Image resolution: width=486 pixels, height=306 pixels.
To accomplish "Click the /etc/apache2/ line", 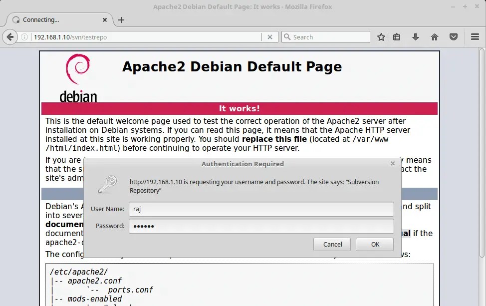I will [x=79, y=272].
